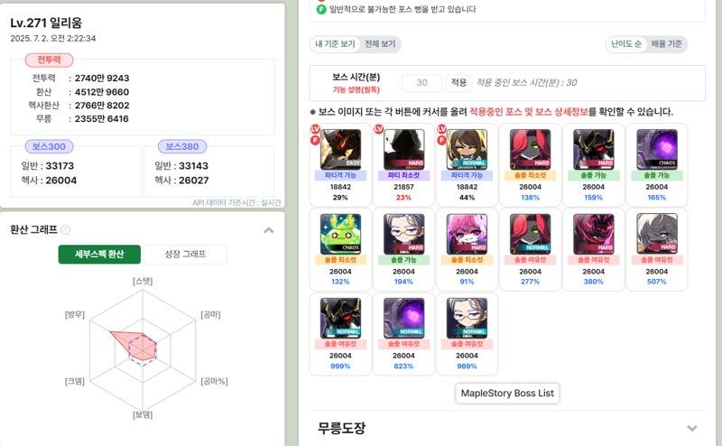722x446 pixels.
Task: Collapse the 환산 그래프 panel
Action: [x=269, y=230]
